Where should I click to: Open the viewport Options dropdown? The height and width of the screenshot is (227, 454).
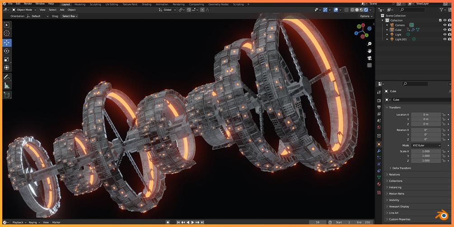point(366,16)
